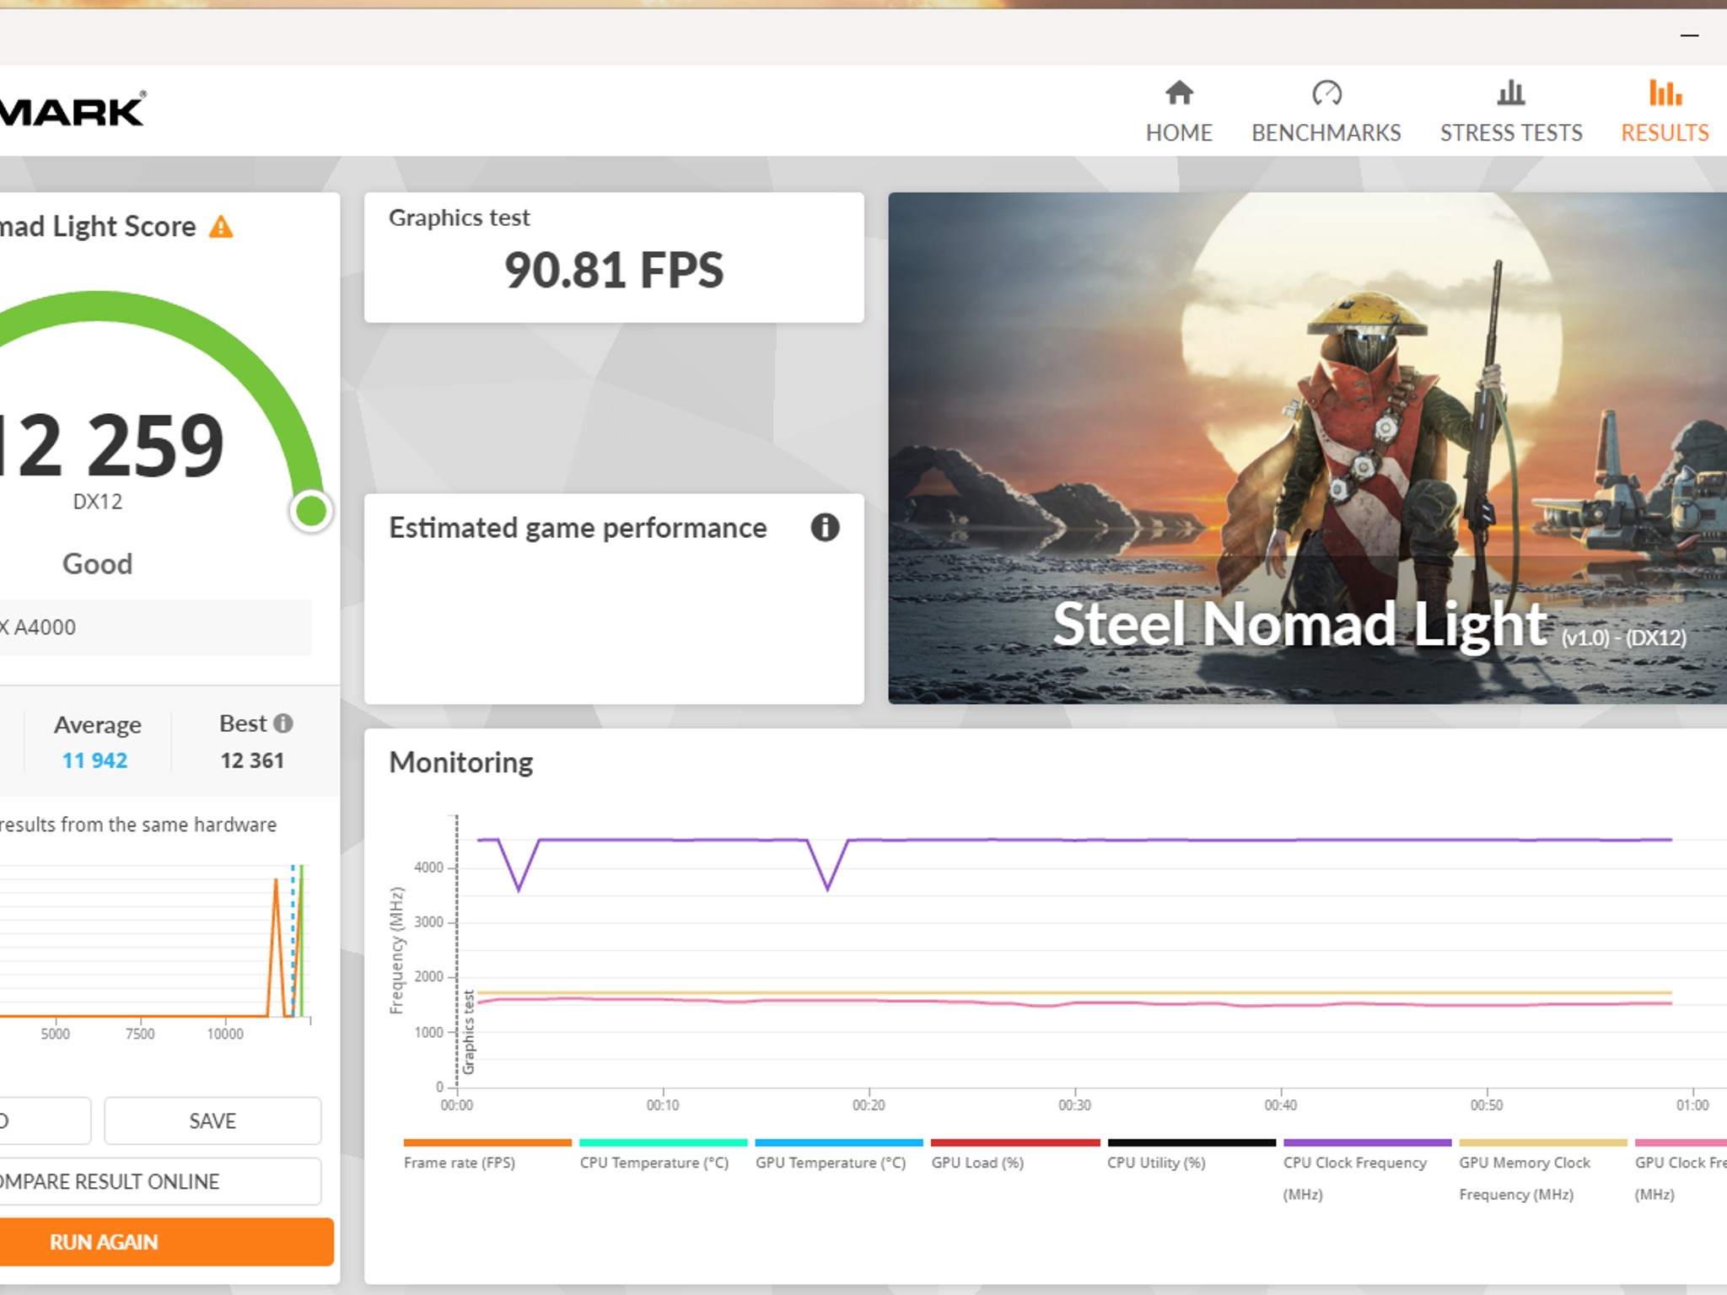Minimize the 3DMark window
Screen dimensions: 1727x1295
click(1689, 35)
